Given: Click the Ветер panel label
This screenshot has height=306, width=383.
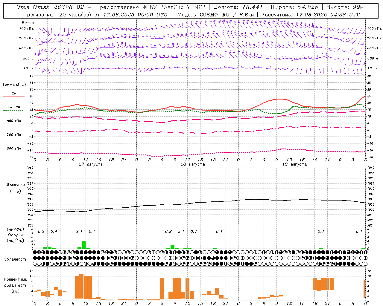Looking at the screenshot, I should pos(28,23).
